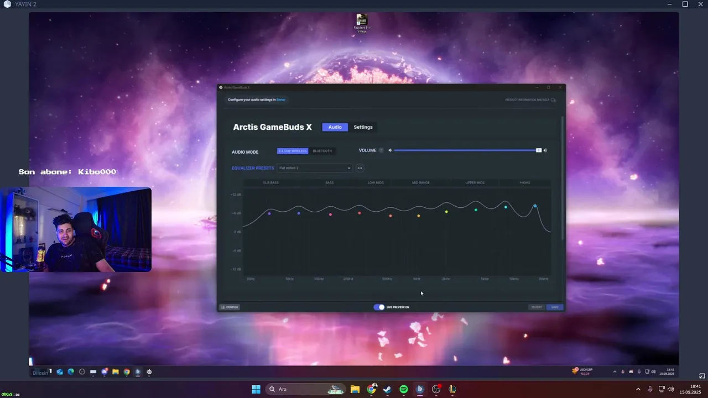Screen dimensions: 708x398
Task: Open Steam from the taskbar
Action: pyautogui.click(x=388, y=389)
